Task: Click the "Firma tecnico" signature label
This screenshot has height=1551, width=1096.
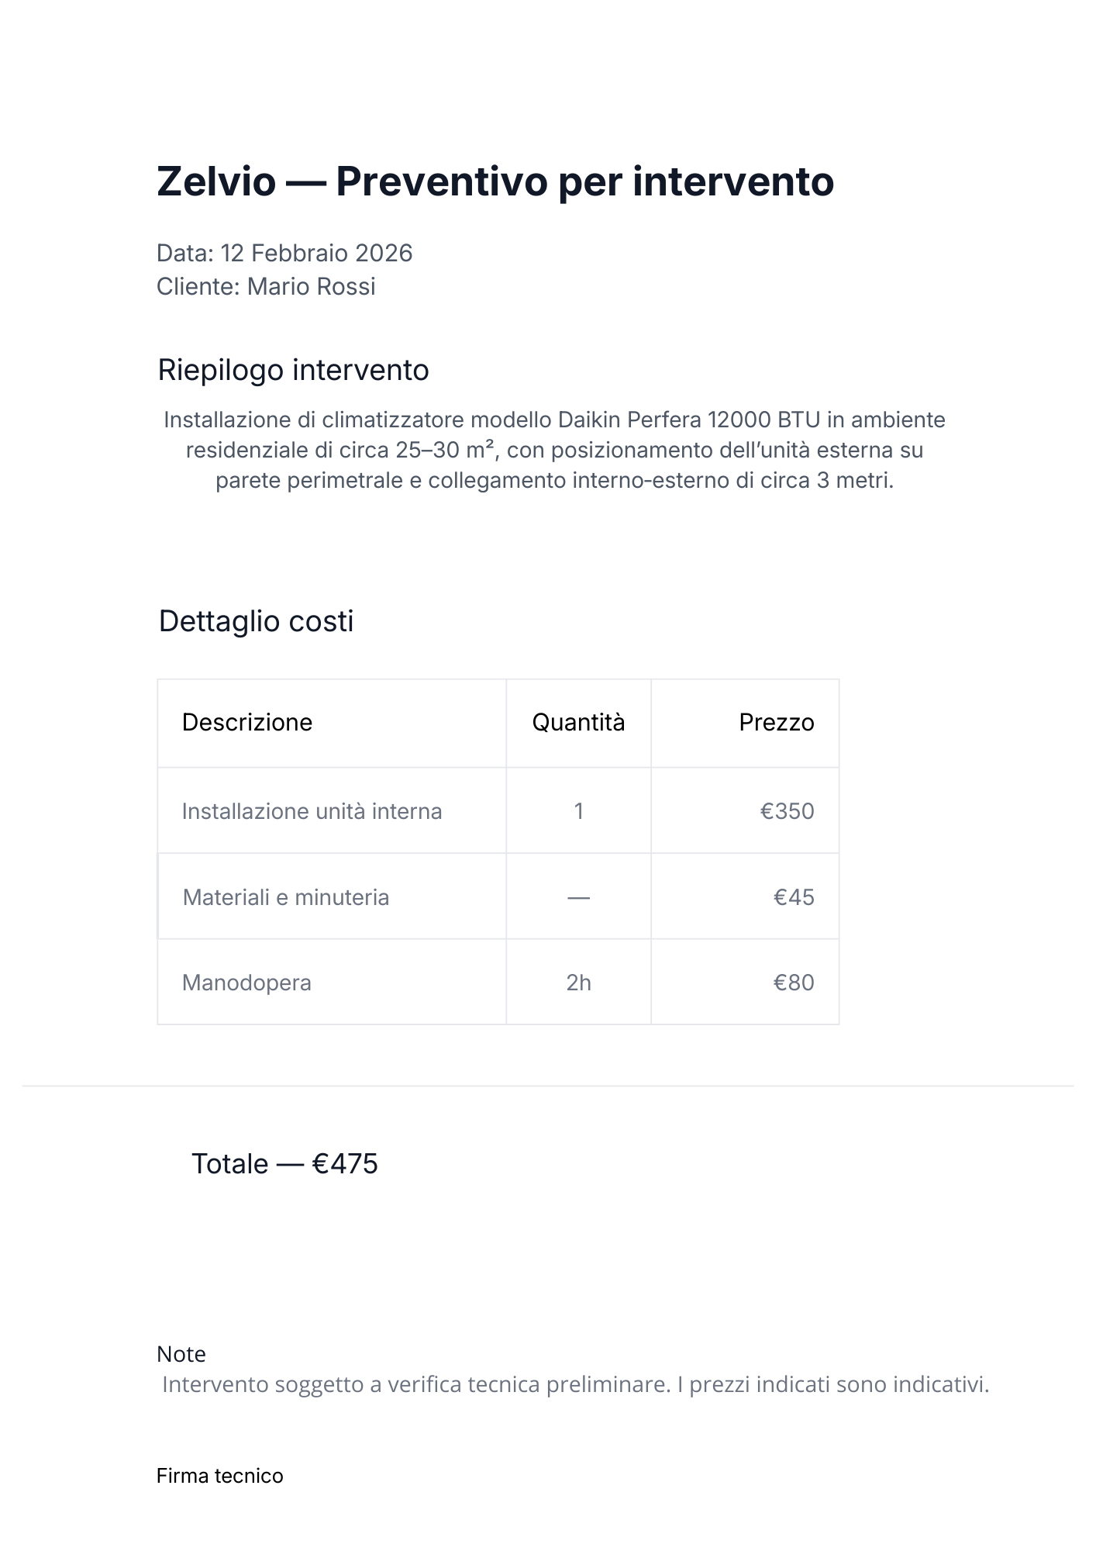Action: pyautogui.click(x=219, y=1476)
